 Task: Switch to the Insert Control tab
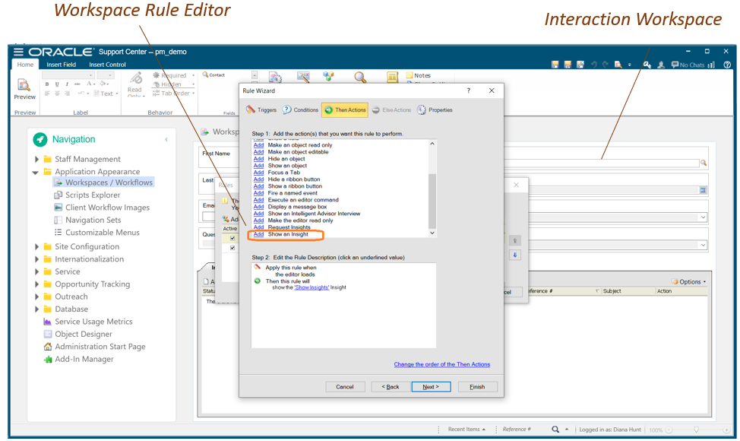click(107, 65)
